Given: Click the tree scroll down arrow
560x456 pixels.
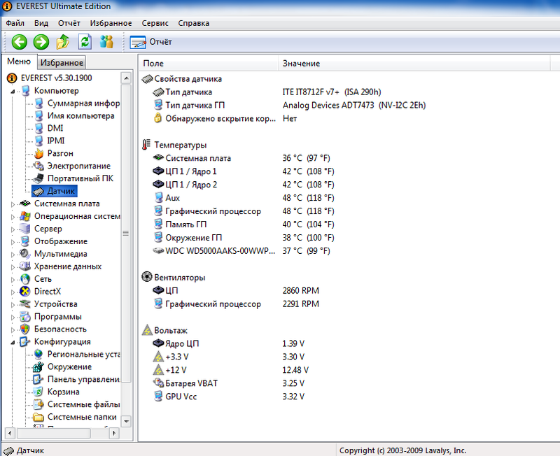Looking at the screenshot, I should (126, 421).
